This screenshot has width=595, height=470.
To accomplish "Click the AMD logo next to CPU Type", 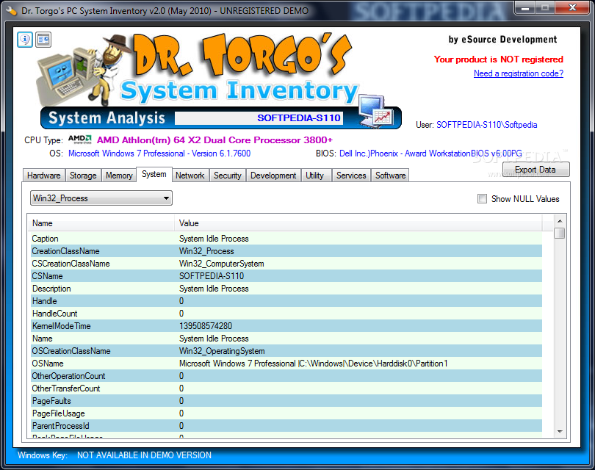I will point(79,140).
